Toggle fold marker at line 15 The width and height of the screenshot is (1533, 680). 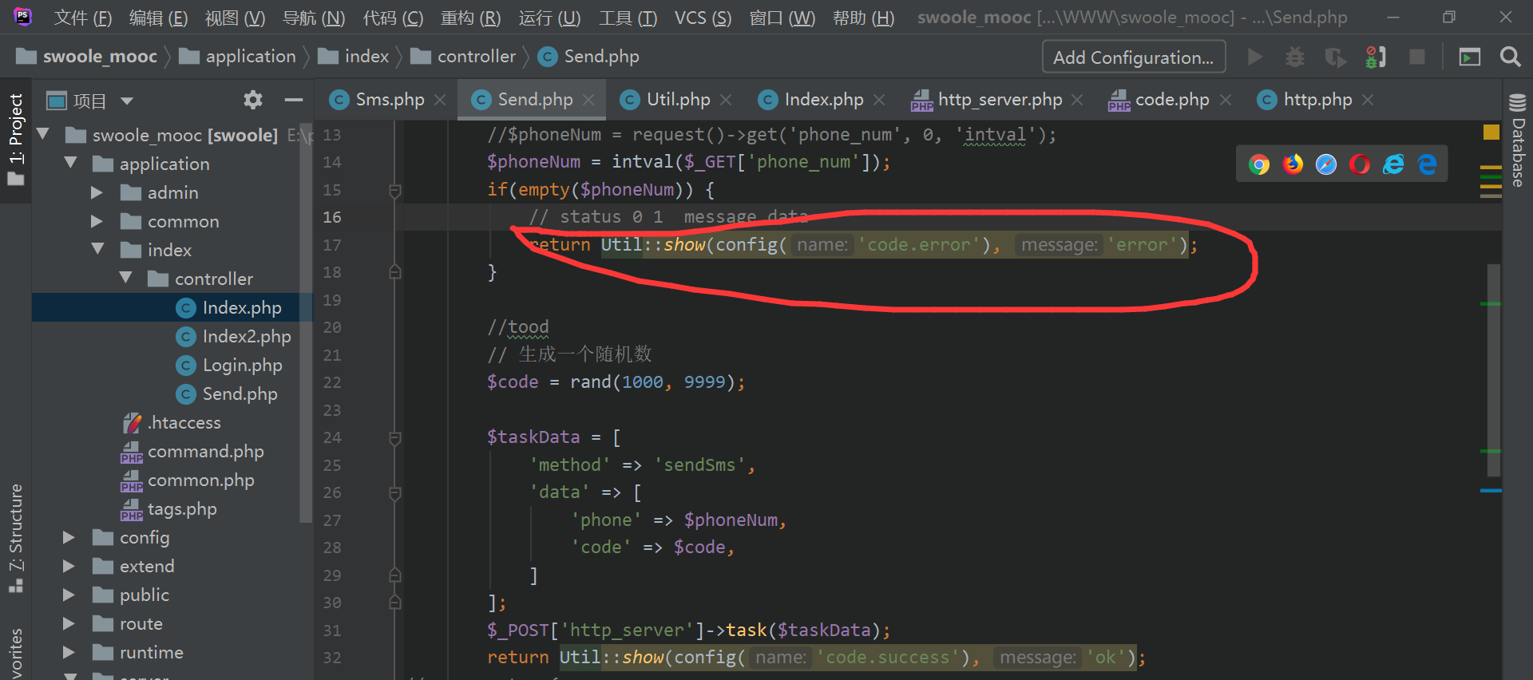pyautogui.click(x=394, y=191)
